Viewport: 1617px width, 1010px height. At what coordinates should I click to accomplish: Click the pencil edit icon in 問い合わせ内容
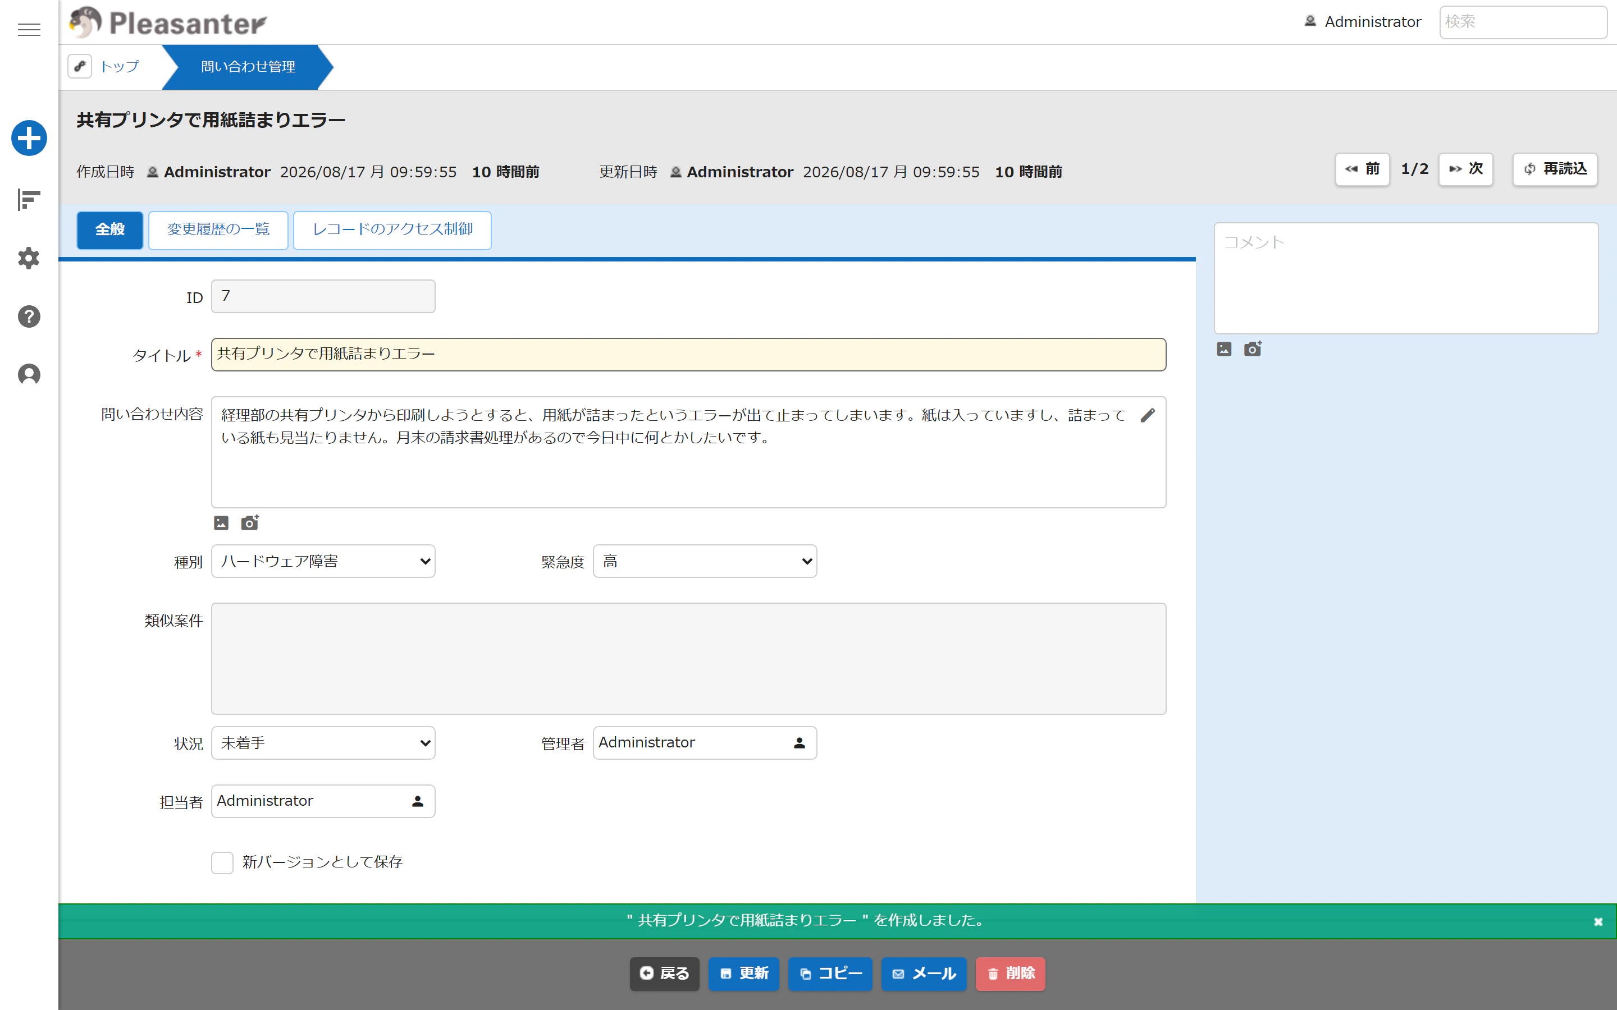coord(1147,415)
